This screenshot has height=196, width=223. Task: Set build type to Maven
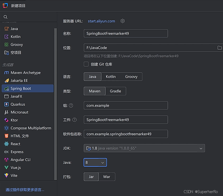95,91
